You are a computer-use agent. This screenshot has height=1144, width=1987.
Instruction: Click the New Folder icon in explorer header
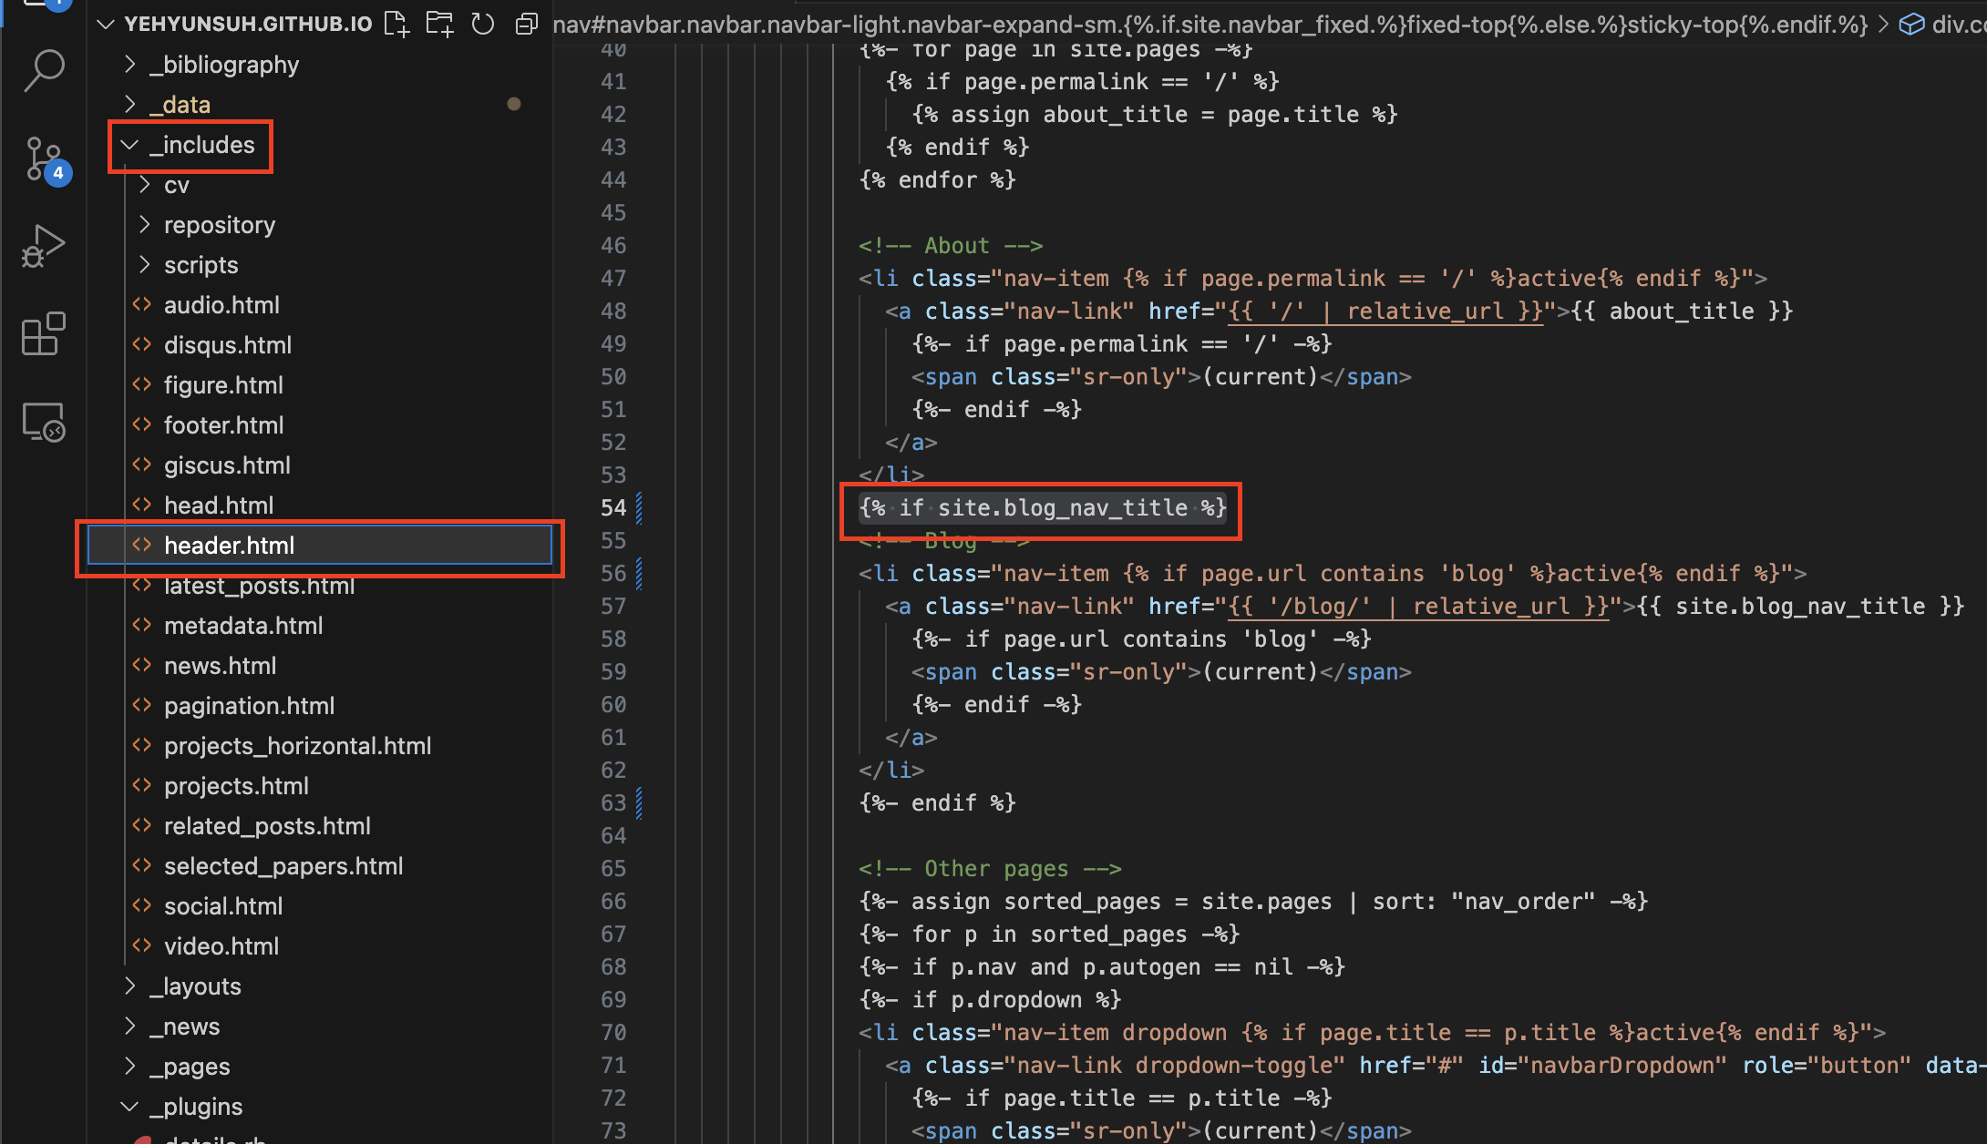pos(439,24)
